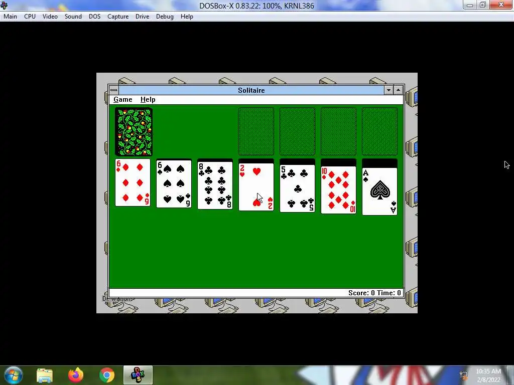Open the DOSBox-X Capture menu
This screenshot has height=385, width=514.
click(118, 17)
